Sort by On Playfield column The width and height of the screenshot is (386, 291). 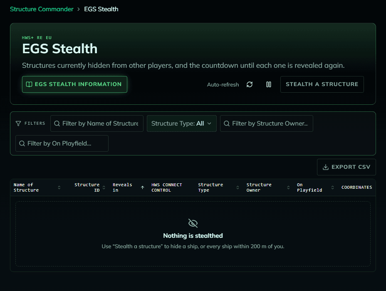click(315, 187)
